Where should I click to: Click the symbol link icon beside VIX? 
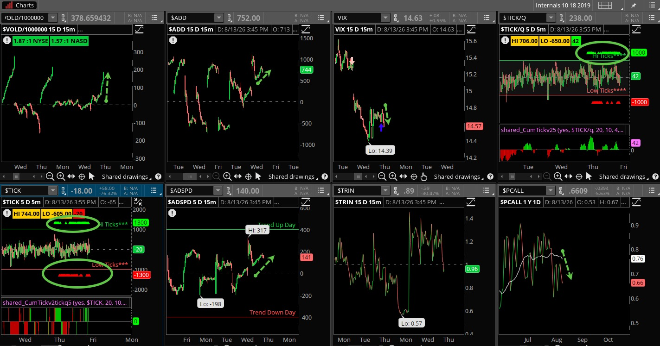tap(397, 18)
